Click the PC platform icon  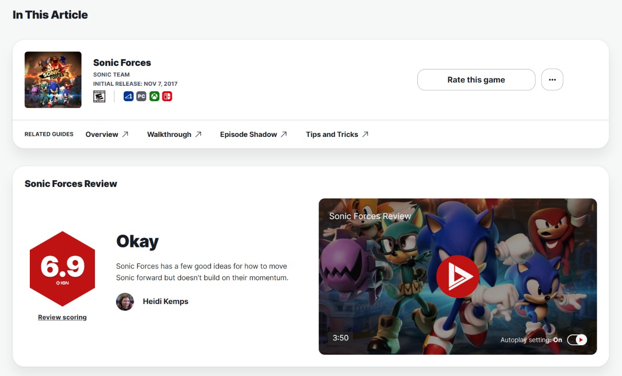pyautogui.click(x=141, y=96)
